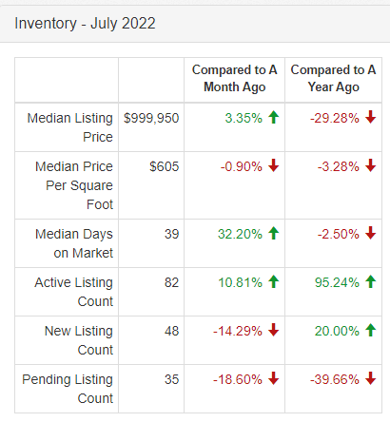Click green up arrow beside 32.20%
The image size is (390, 422).
pos(273,233)
